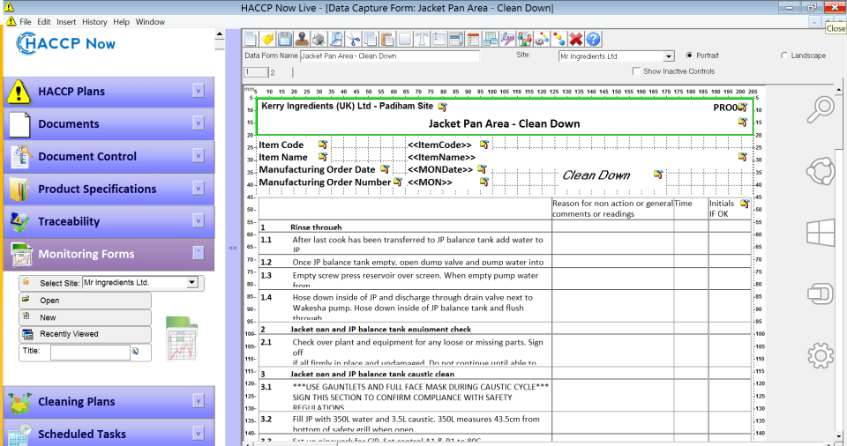Click the Windows Devices charm icon

click(821, 294)
